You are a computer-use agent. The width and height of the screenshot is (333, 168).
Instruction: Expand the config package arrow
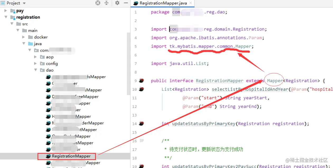(36, 63)
